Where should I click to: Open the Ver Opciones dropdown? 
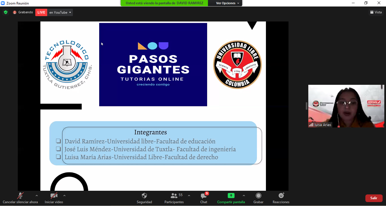point(228,3)
